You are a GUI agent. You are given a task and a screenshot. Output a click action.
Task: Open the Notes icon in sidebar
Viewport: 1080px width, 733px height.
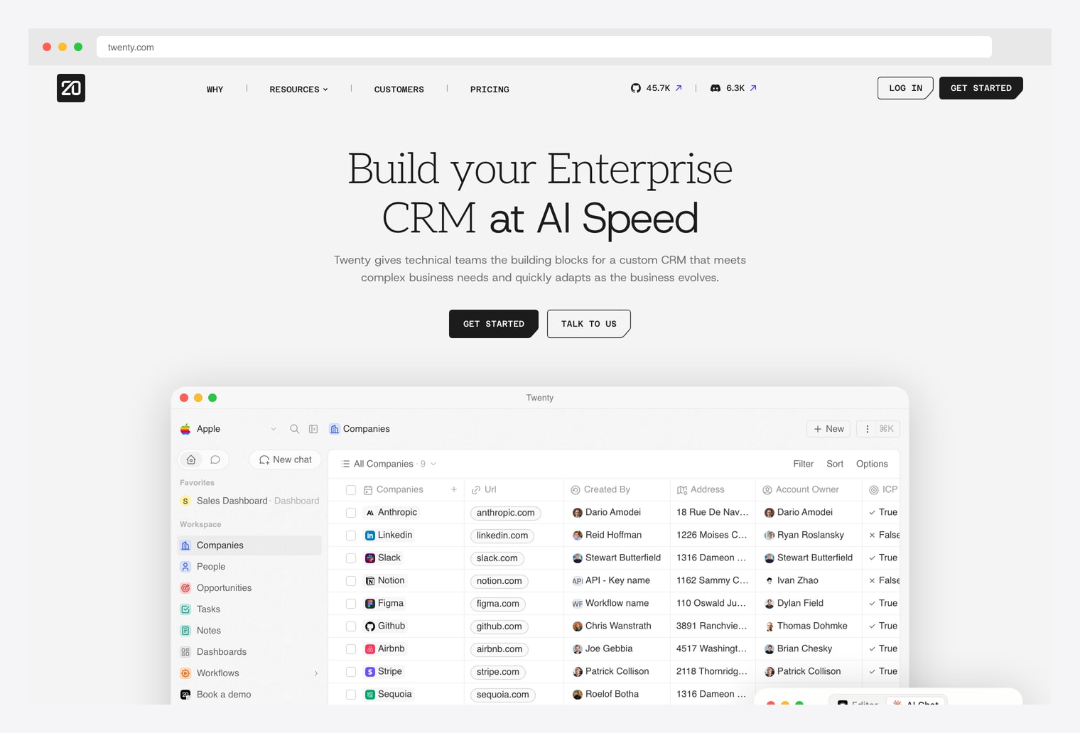(x=185, y=631)
